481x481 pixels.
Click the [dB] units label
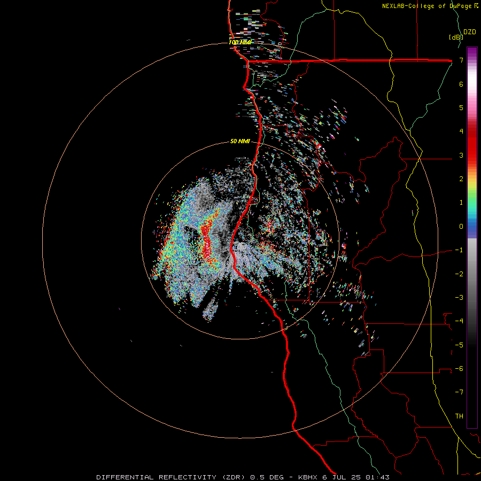point(456,37)
